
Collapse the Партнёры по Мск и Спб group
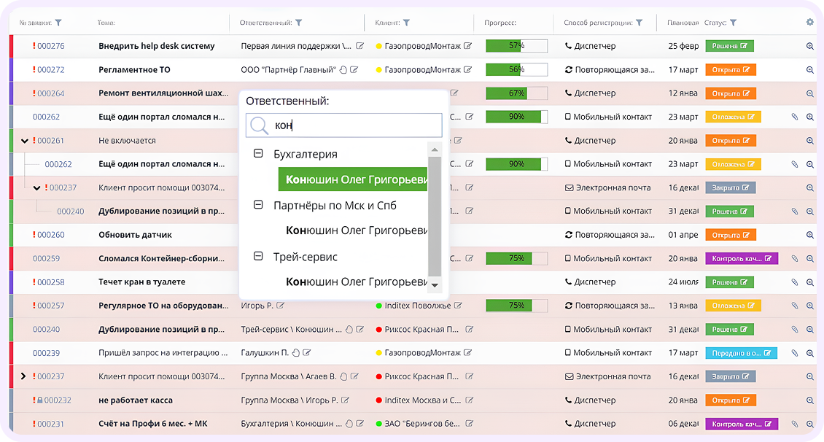click(257, 206)
